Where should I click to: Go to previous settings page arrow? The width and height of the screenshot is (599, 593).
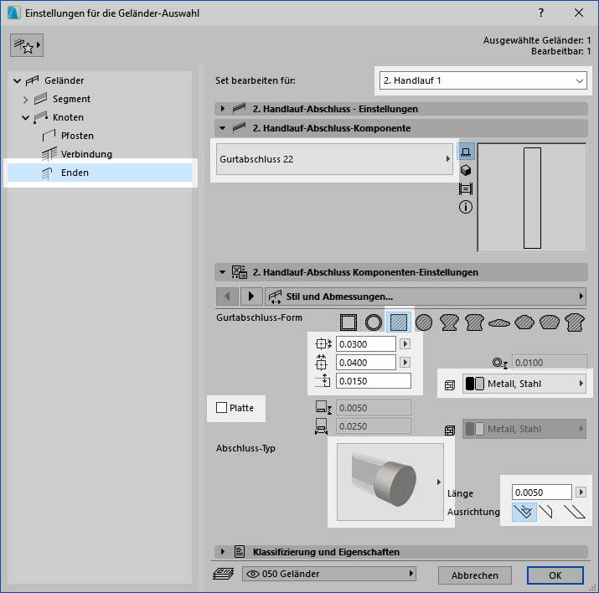click(x=227, y=296)
